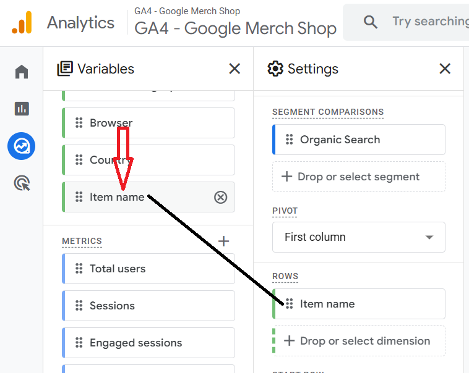Close the Settings panel
The height and width of the screenshot is (373, 469).
coord(445,69)
